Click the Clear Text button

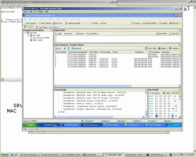pyautogui.click(x=174, y=34)
